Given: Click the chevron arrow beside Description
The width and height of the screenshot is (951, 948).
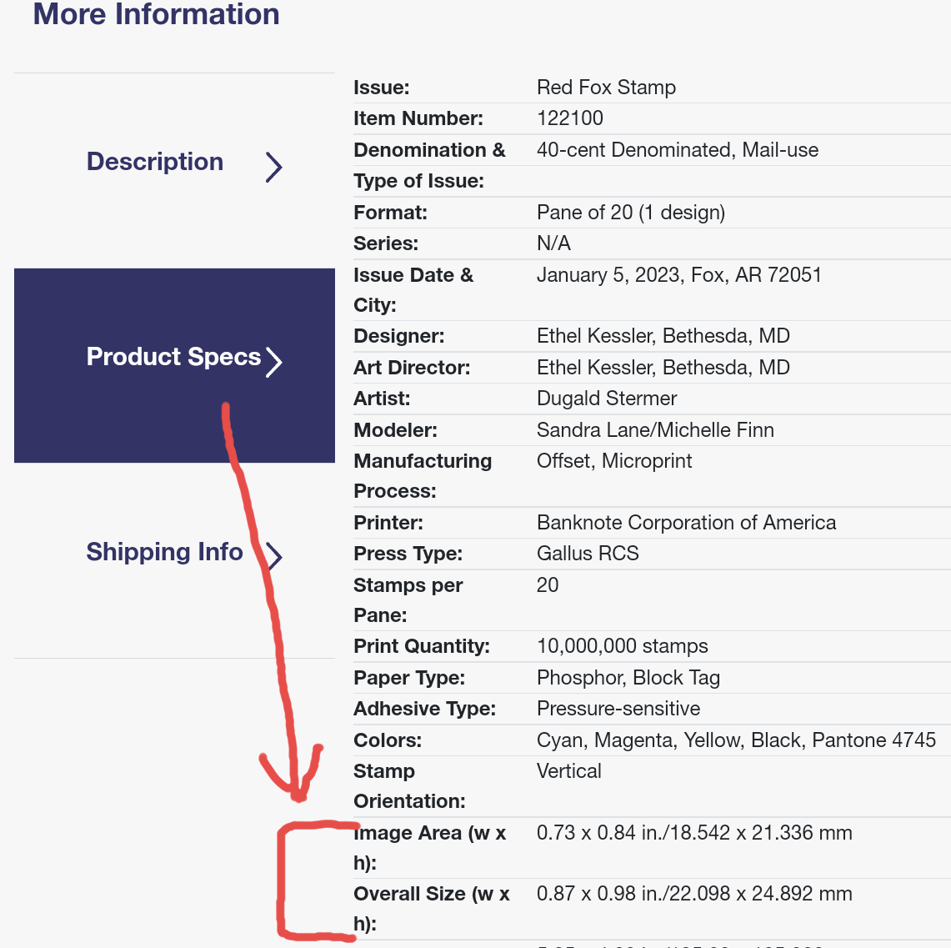Looking at the screenshot, I should (x=274, y=168).
